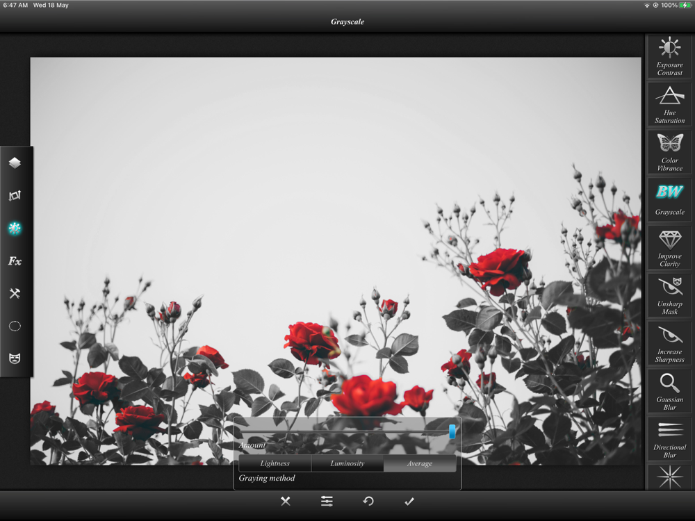Click the 6:47 AM clock text
This screenshot has height=521, width=695.
(x=15, y=6)
